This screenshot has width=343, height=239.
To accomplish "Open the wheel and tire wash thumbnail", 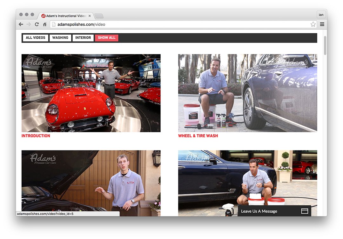I will [247, 93].
